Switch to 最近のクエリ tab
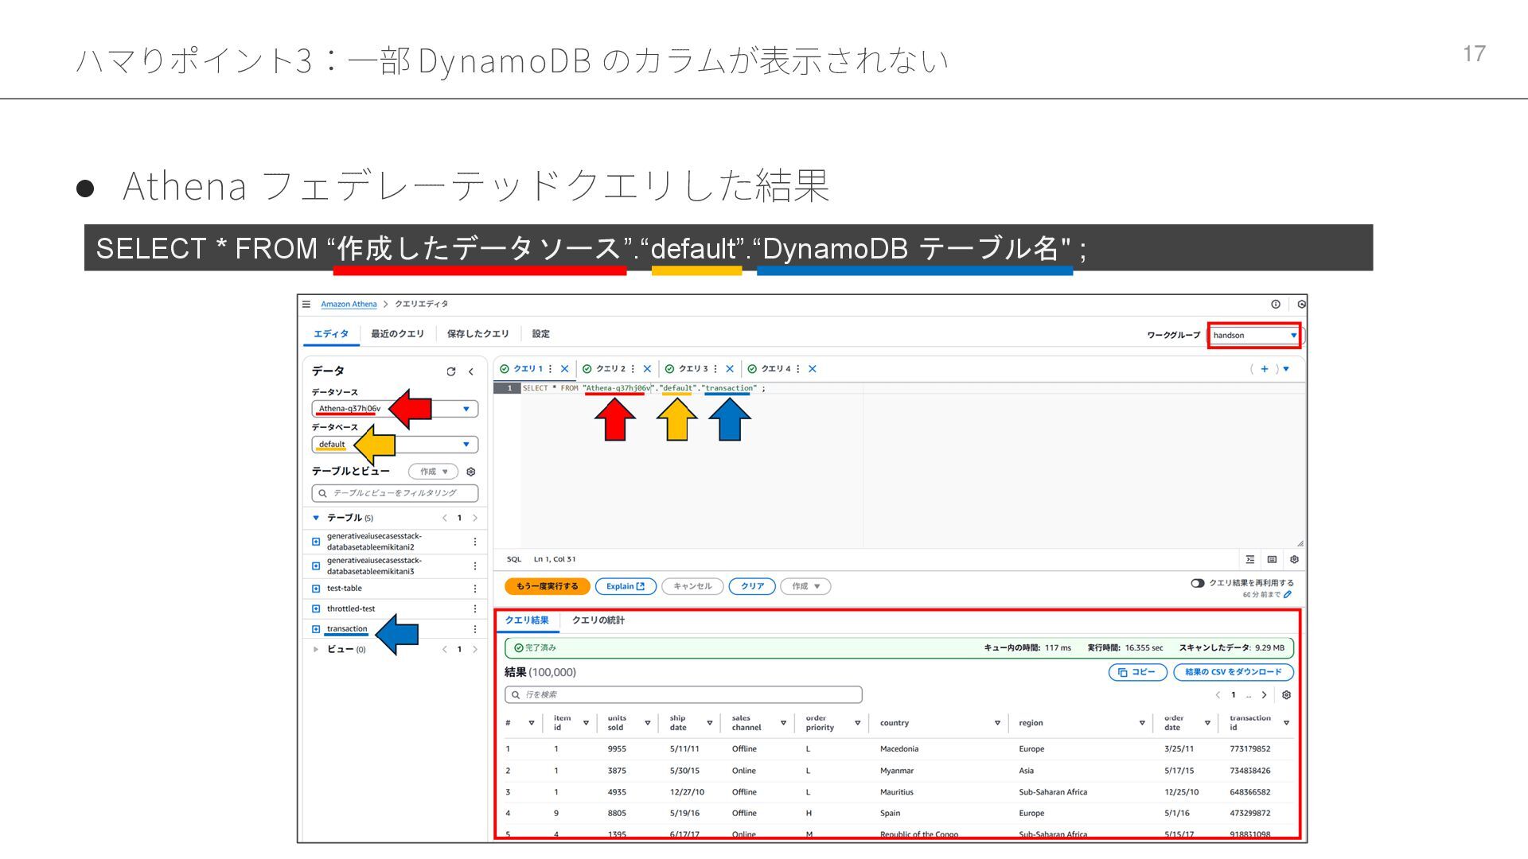Viewport: 1528px width, 859px height. point(397,334)
